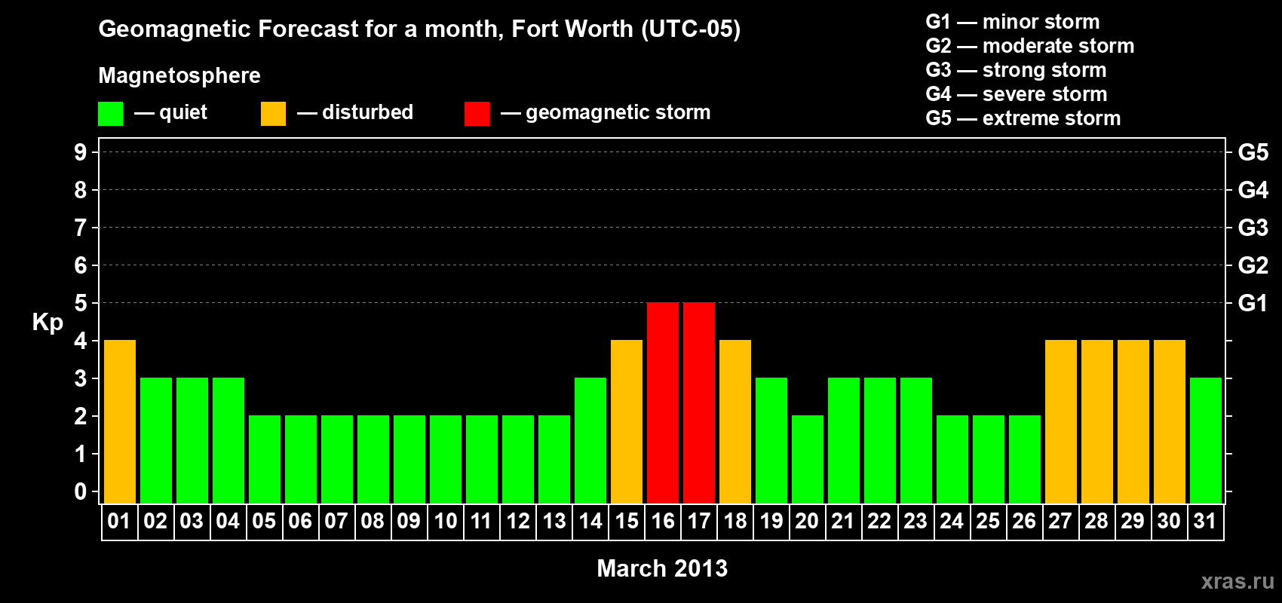The height and width of the screenshot is (603, 1282).
Task: Click the Kp axis value 9
Action: point(81,152)
